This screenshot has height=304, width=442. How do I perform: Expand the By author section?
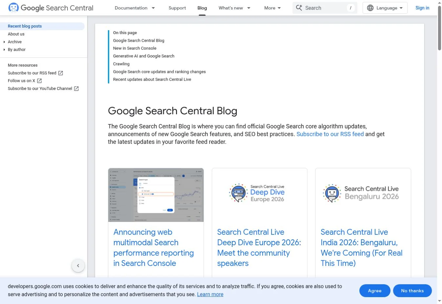click(4, 50)
